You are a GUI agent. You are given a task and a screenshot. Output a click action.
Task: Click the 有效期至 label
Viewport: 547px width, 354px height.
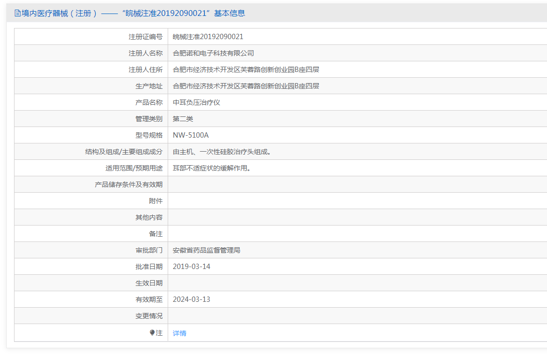[x=149, y=299]
